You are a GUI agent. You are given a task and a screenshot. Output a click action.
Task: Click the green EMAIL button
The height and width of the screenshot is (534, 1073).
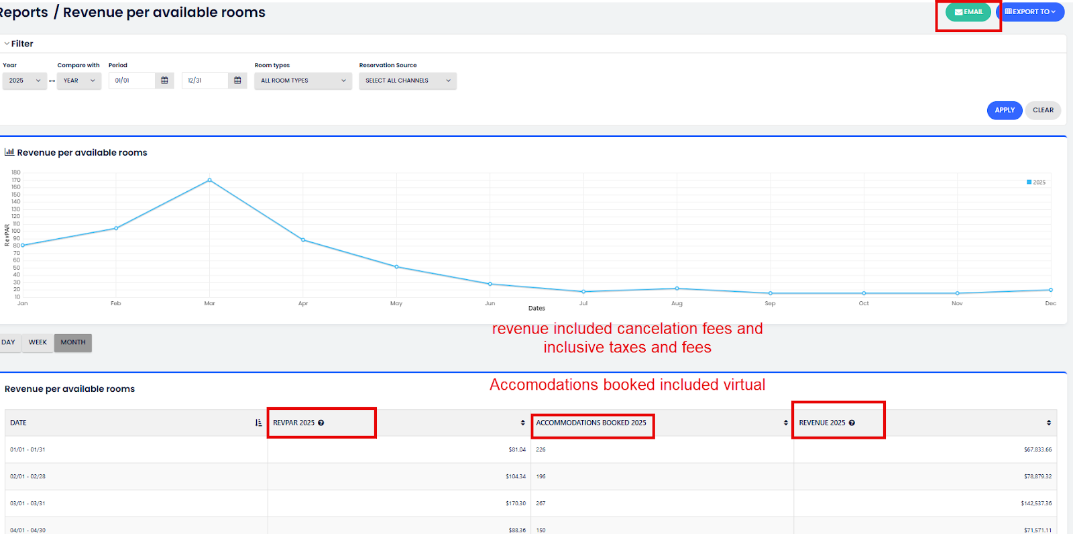968,12
